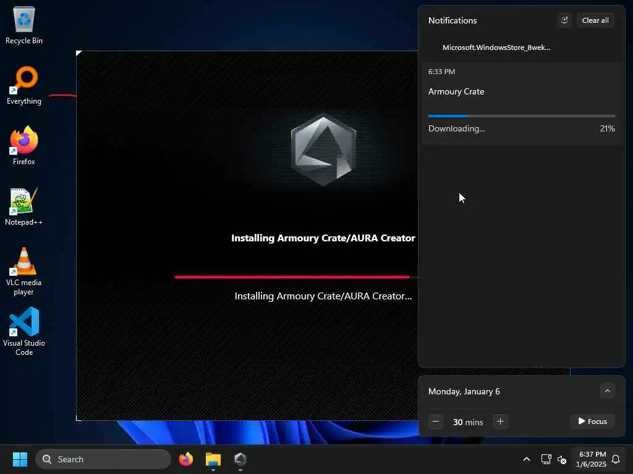
Task: Click the 6:33 PM notification timestamp
Action: point(441,72)
